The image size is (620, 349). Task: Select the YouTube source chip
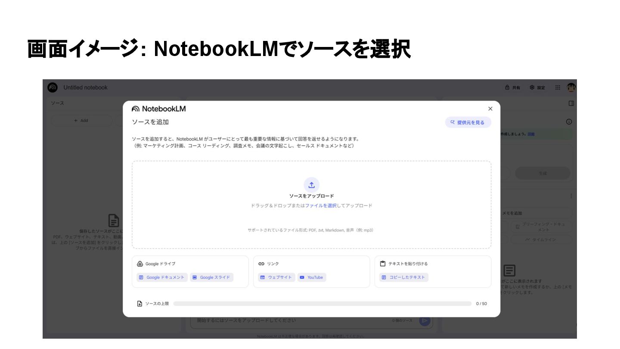point(312,277)
